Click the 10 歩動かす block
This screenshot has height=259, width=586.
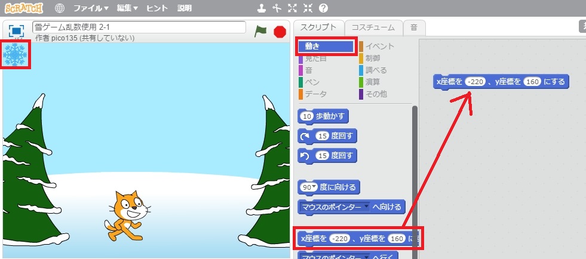point(323,116)
